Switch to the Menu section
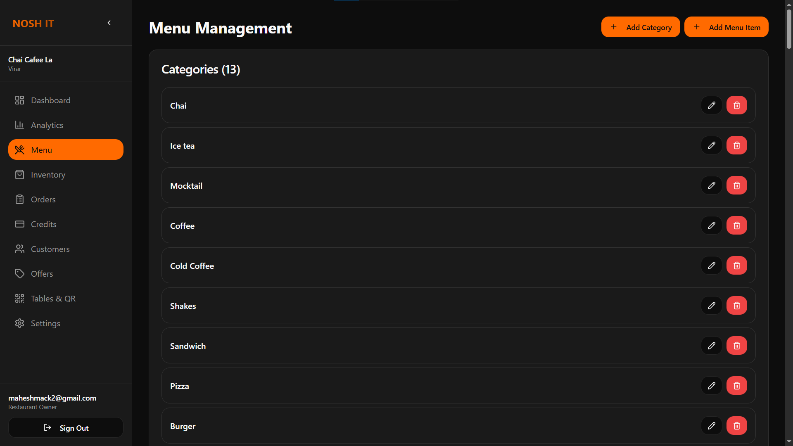The width and height of the screenshot is (793, 446). [42, 149]
